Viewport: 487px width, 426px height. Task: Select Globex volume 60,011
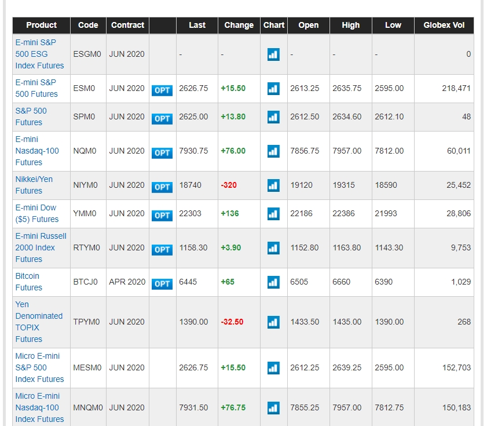[x=459, y=151]
